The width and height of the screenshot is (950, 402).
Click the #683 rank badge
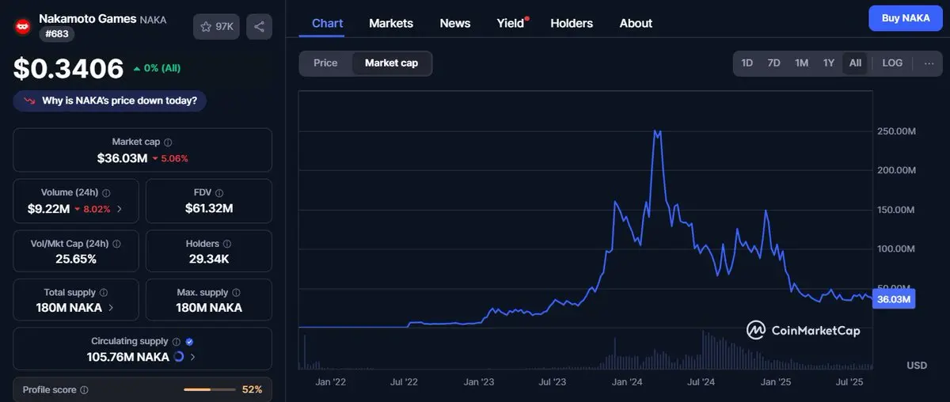click(57, 35)
